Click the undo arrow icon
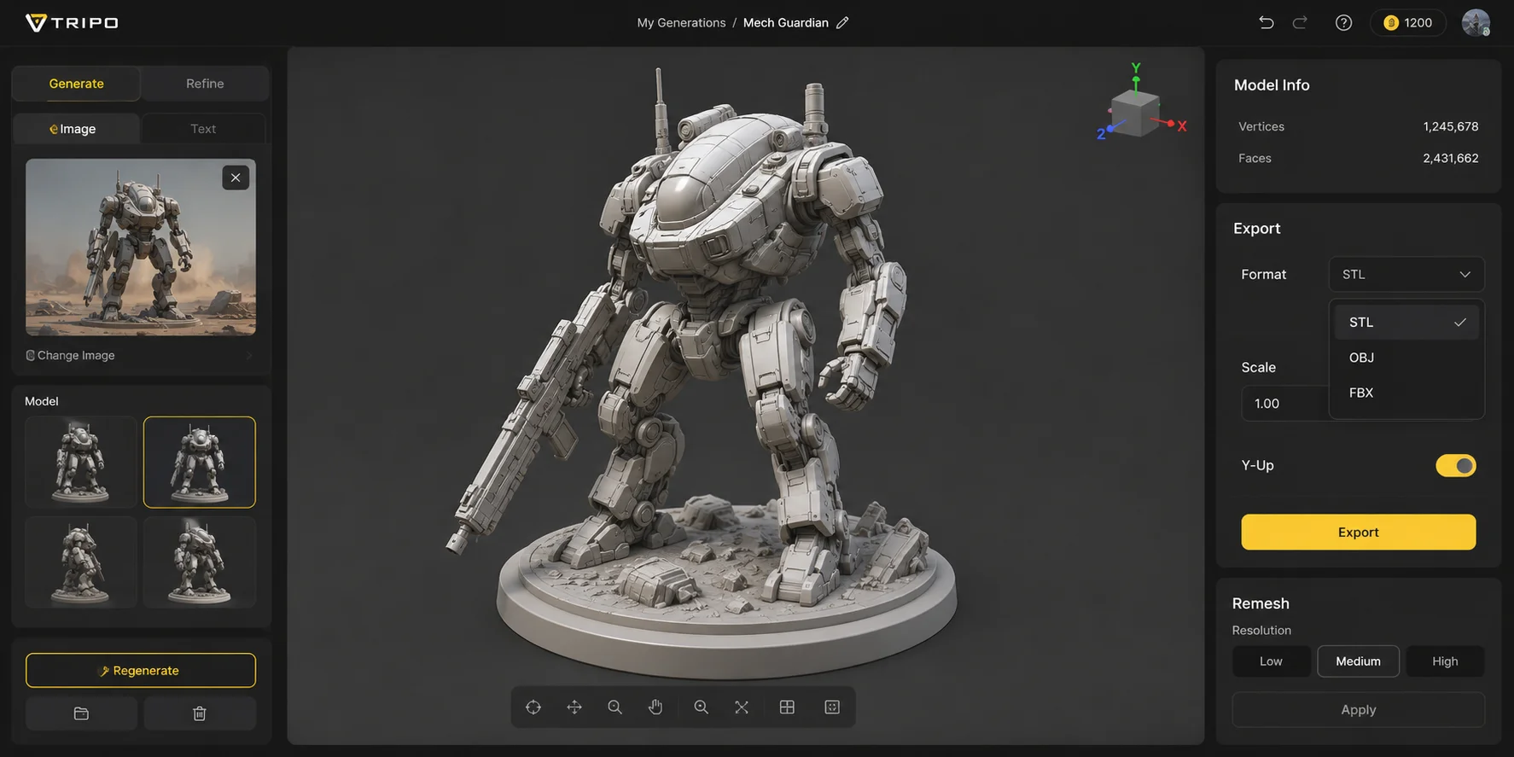This screenshot has height=757, width=1514. point(1267,23)
